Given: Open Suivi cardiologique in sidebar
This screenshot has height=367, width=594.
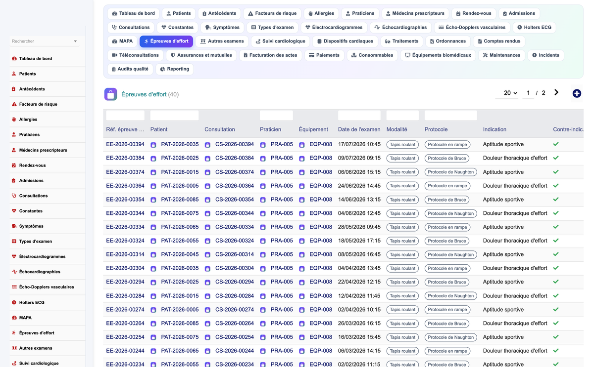Looking at the screenshot, I should pyautogui.click(x=39, y=363).
